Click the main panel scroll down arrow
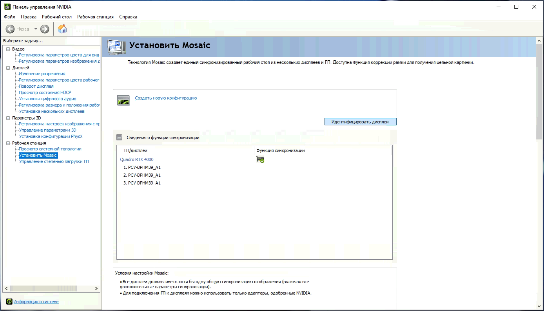 pos(539,307)
